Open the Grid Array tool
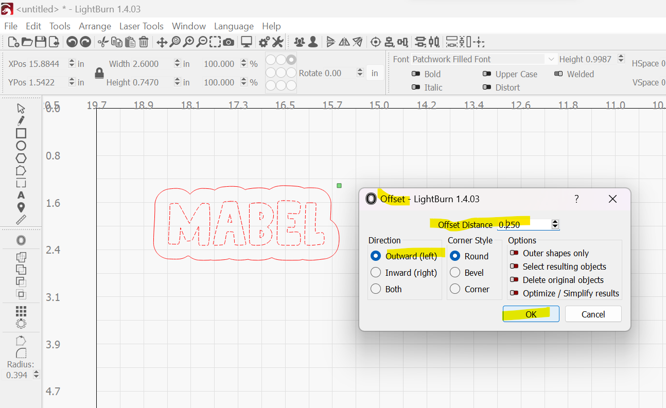Viewport: 666px width, 408px height. pyautogui.click(x=21, y=311)
